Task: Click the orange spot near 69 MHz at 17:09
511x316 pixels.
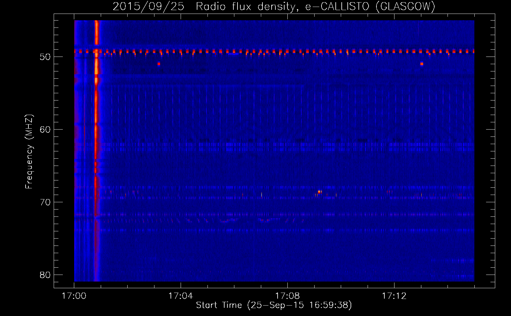Action: point(319,192)
